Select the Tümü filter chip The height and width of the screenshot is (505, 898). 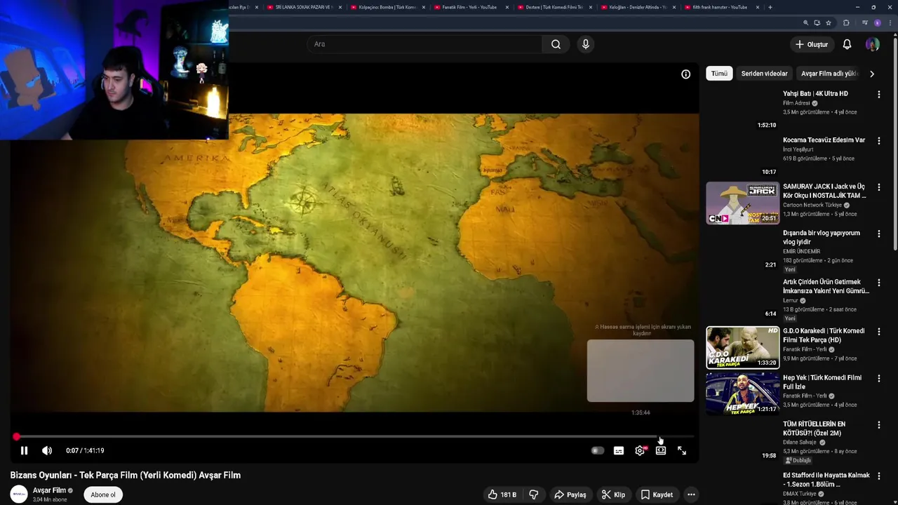[719, 74]
